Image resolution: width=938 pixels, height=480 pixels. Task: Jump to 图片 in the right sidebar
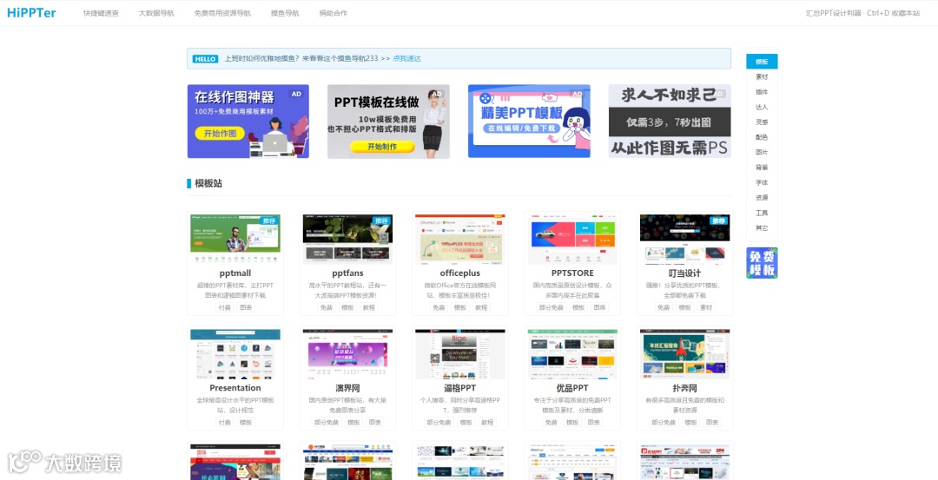click(762, 153)
